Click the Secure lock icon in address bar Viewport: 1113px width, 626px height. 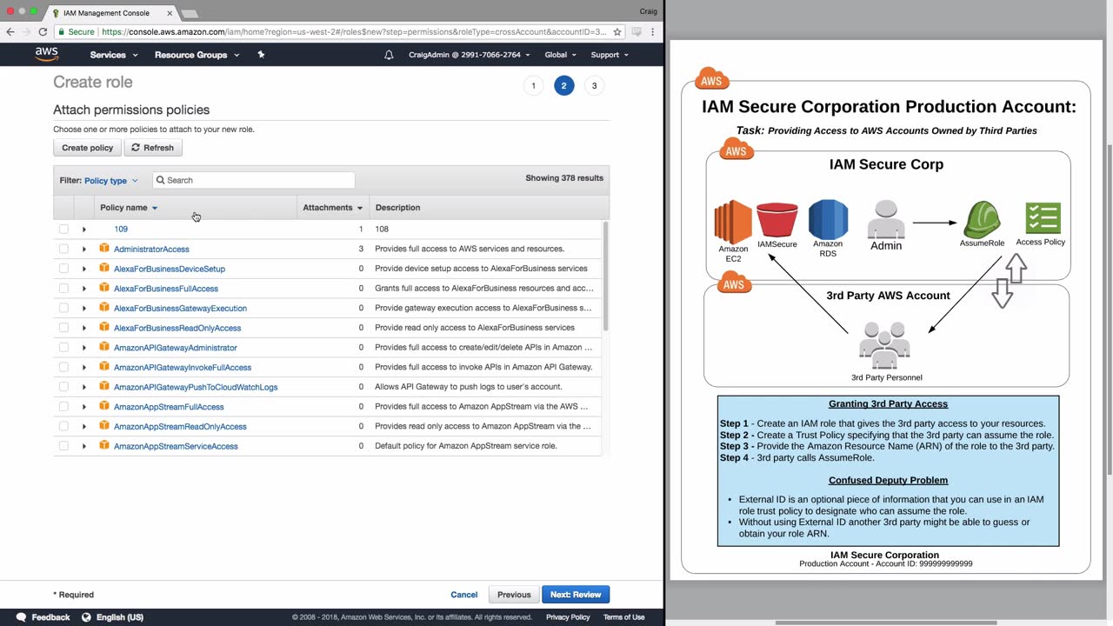pos(61,31)
